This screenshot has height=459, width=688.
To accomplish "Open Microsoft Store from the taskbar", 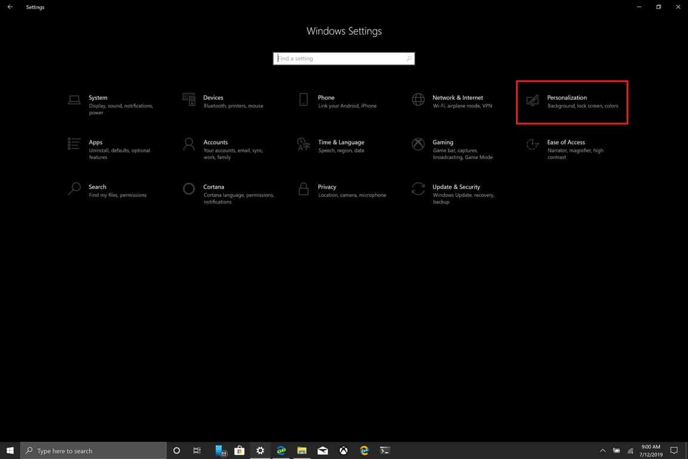I will [x=239, y=450].
